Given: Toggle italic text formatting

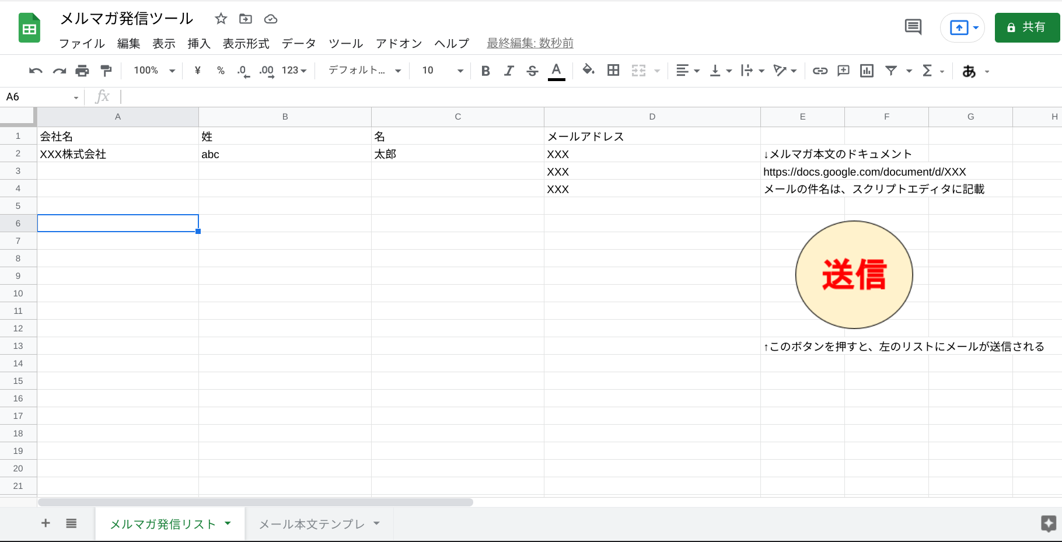Looking at the screenshot, I should tap(509, 71).
